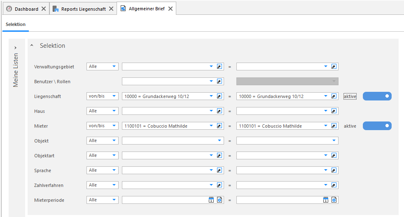Click the aktive label beside Mieter
This screenshot has width=404, height=217.
(350, 126)
